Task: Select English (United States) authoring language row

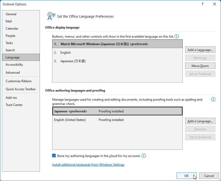Action: (117, 120)
